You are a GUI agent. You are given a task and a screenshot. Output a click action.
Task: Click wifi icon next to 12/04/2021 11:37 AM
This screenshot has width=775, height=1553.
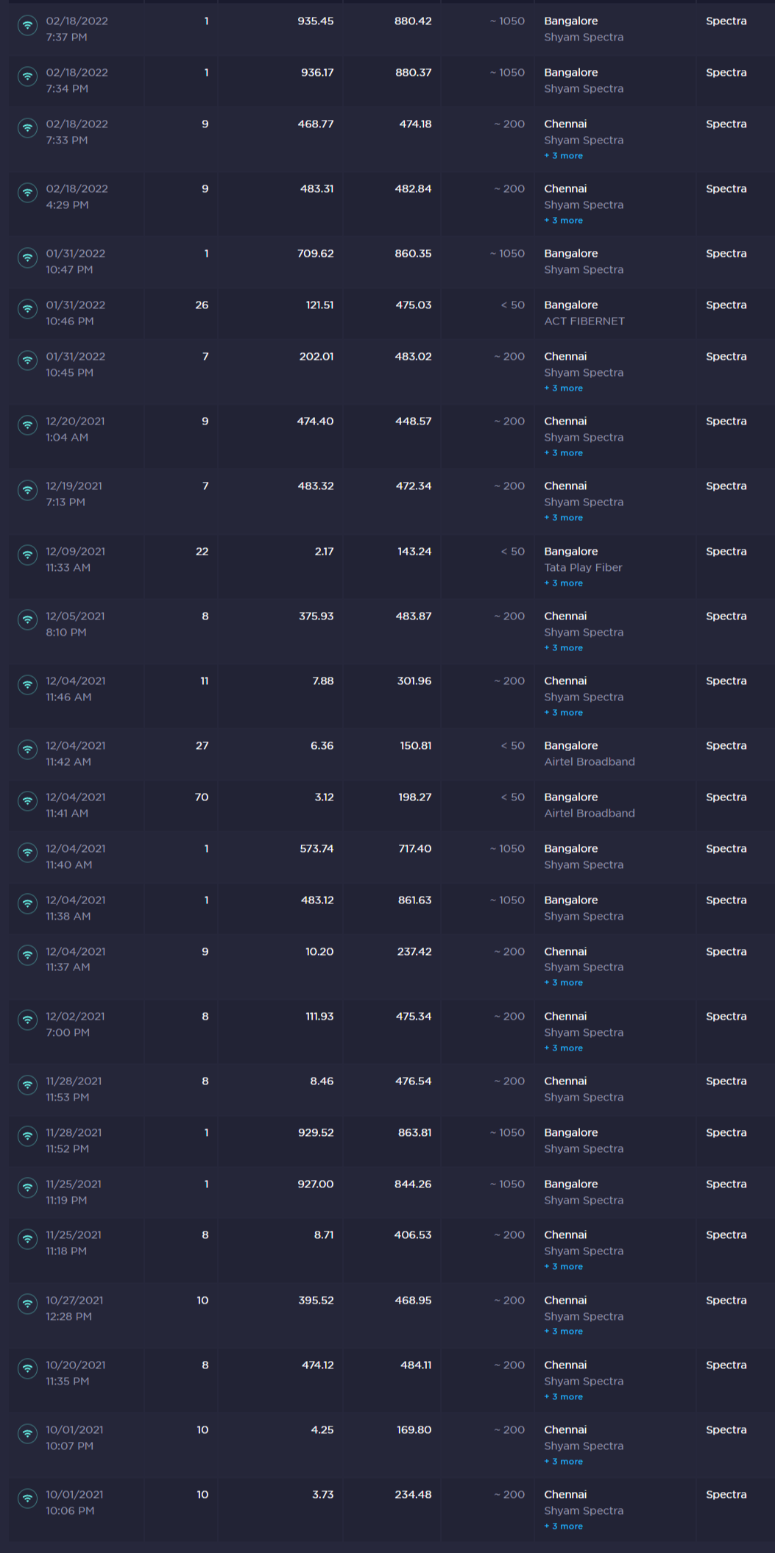28,956
